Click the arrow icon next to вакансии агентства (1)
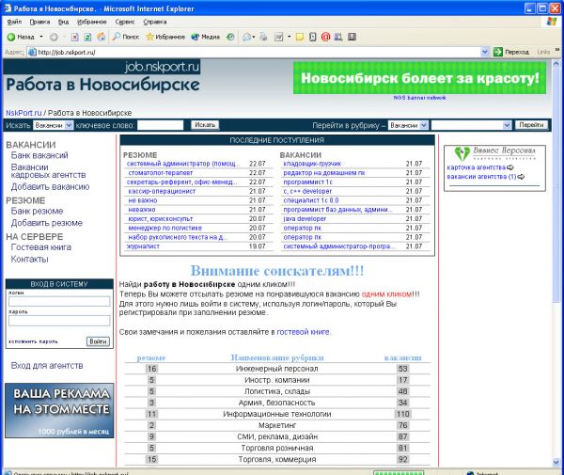 click(x=521, y=177)
